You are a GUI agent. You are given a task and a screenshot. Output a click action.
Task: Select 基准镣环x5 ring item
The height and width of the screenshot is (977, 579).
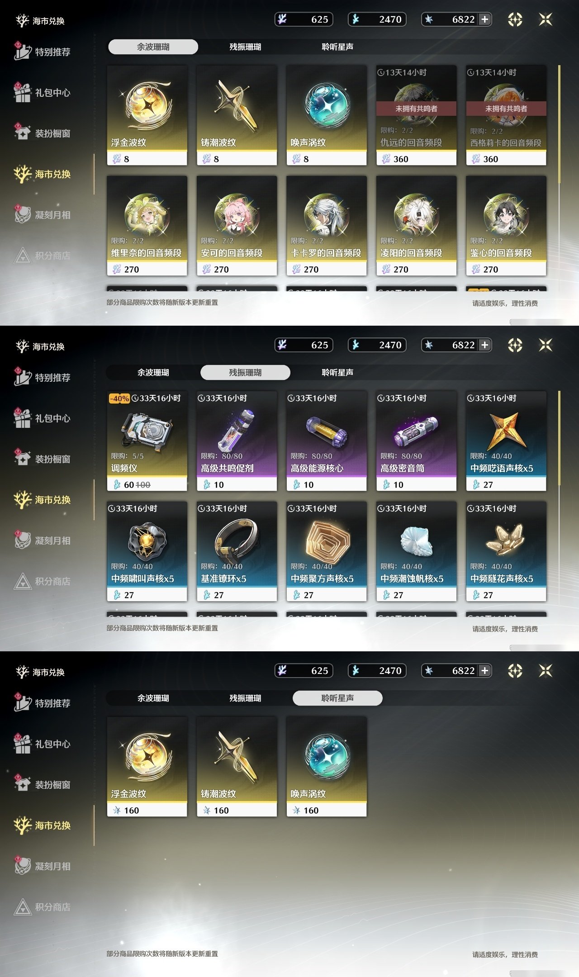[x=237, y=551]
